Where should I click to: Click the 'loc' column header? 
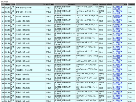[x=31, y=4]
